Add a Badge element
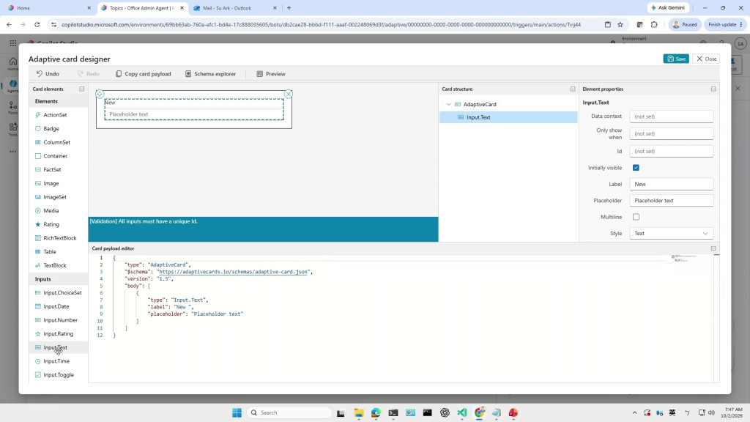This screenshot has height=422, width=750. (x=51, y=129)
